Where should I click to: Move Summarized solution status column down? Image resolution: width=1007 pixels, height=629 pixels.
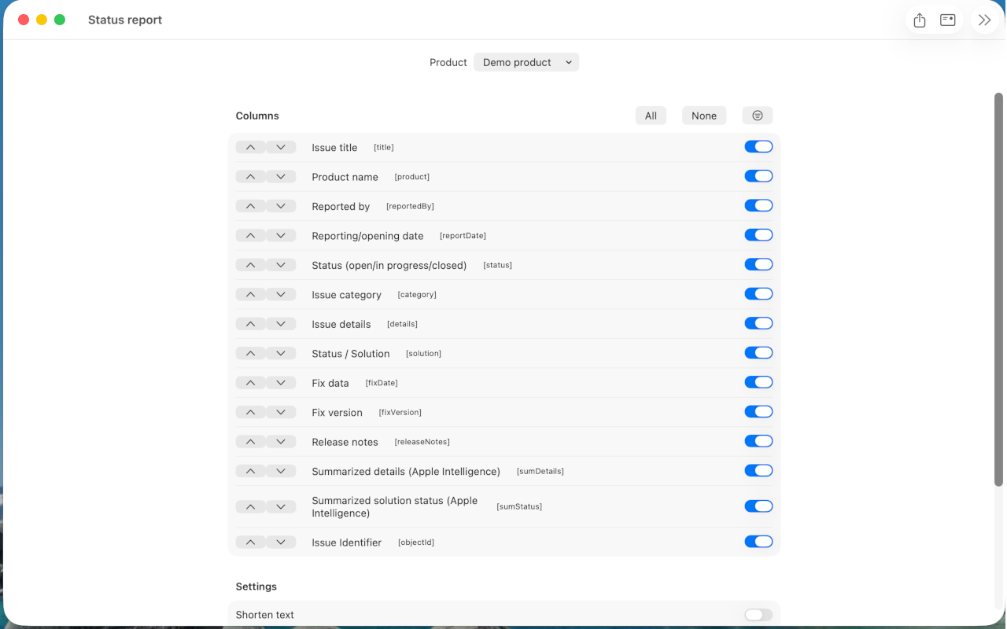tap(281, 506)
